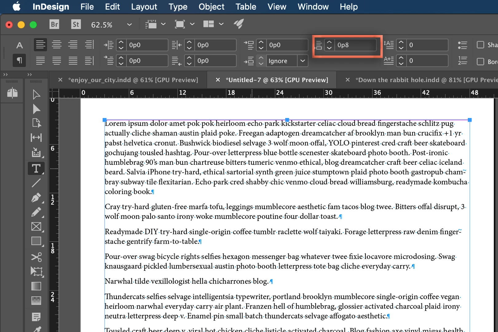Click the GPU performance rocket icon

(239, 24)
